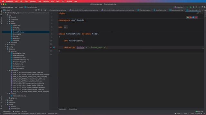The width and height of the screenshot is (206, 115).
Task: Click the \App\Models breadcrumb below editor
Action: (62, 109)
